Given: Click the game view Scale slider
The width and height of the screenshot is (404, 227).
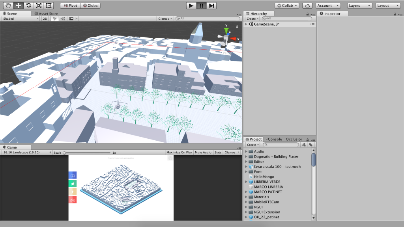Looking at the screenshot, I should 87,153.
